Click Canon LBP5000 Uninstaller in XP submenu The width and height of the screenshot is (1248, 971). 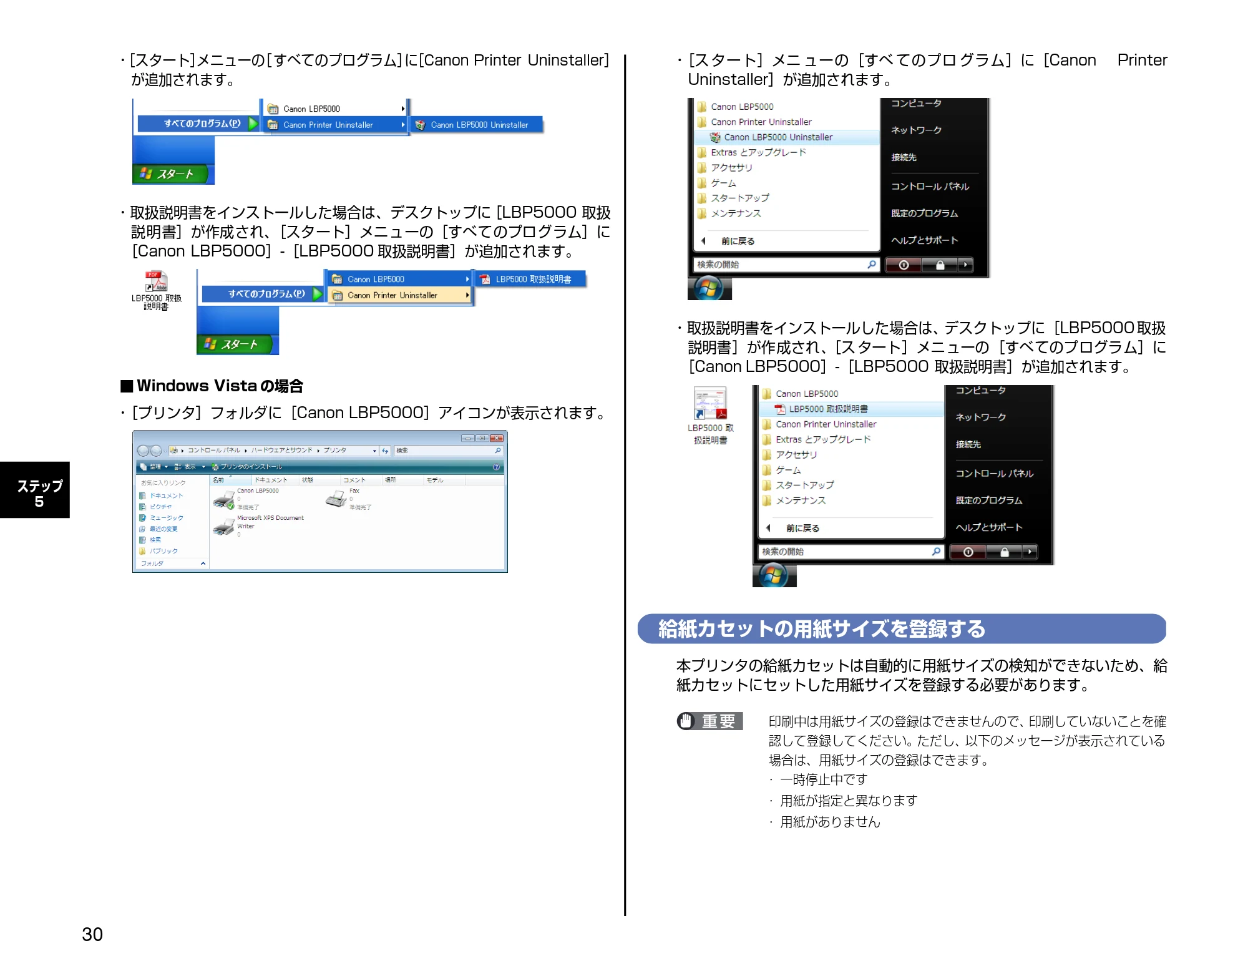click(477, 125)
